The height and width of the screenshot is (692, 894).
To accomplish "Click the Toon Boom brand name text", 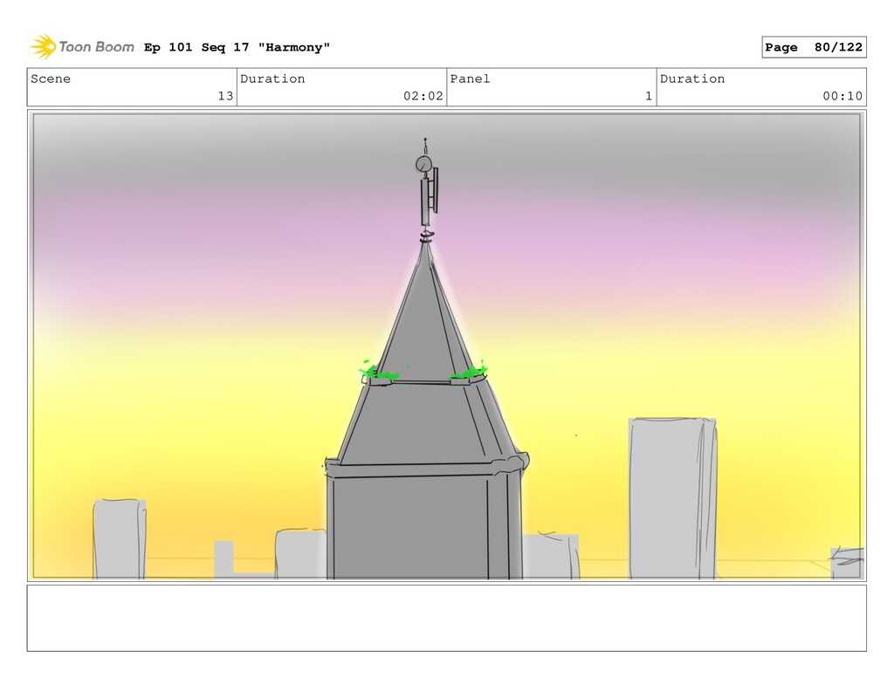I will (x=97, y=47).
